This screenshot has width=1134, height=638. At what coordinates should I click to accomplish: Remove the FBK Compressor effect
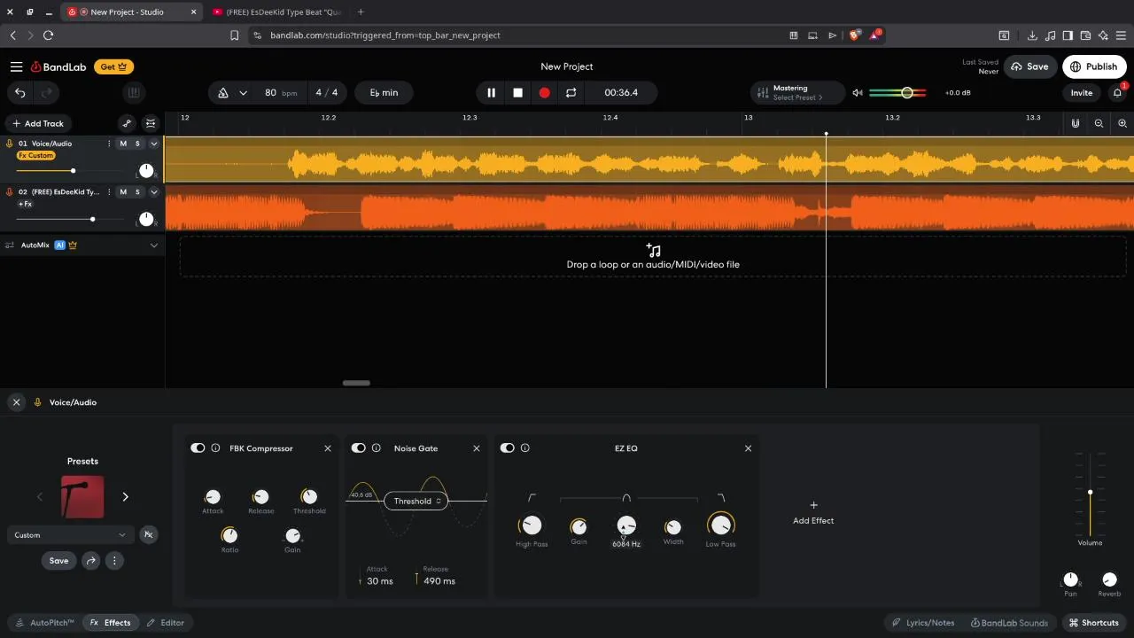coord(328,448)
